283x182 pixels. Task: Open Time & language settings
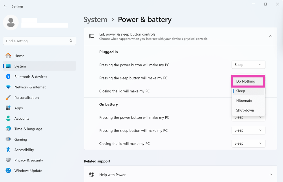tap(28, 129)
